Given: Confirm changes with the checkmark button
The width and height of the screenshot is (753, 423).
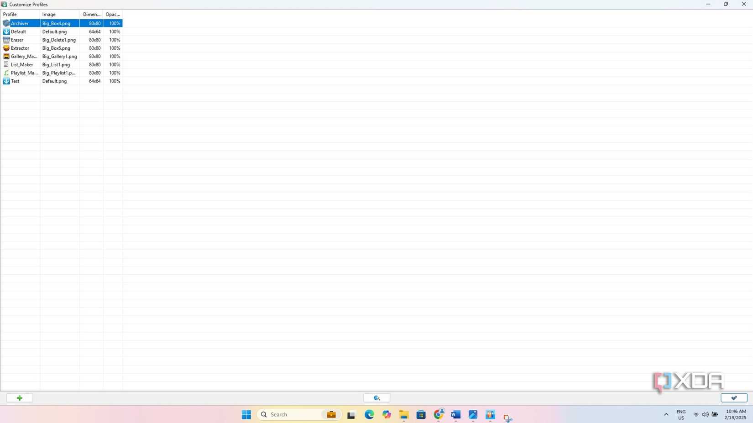Looking at the screenshot, I should click(x=733, y=397).
